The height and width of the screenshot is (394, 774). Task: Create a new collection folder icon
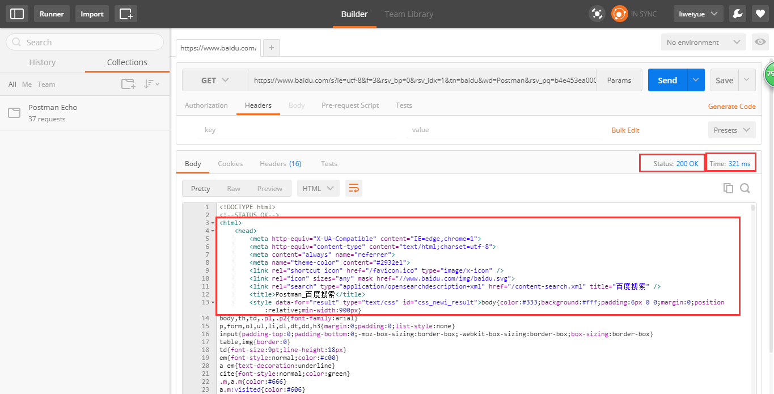click(129, 84)
